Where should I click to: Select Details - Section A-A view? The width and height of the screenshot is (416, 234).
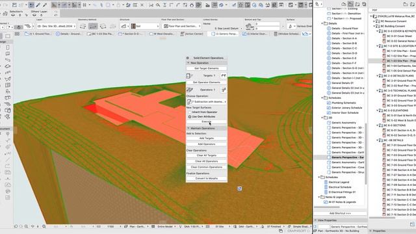click(x=344, y=38)
